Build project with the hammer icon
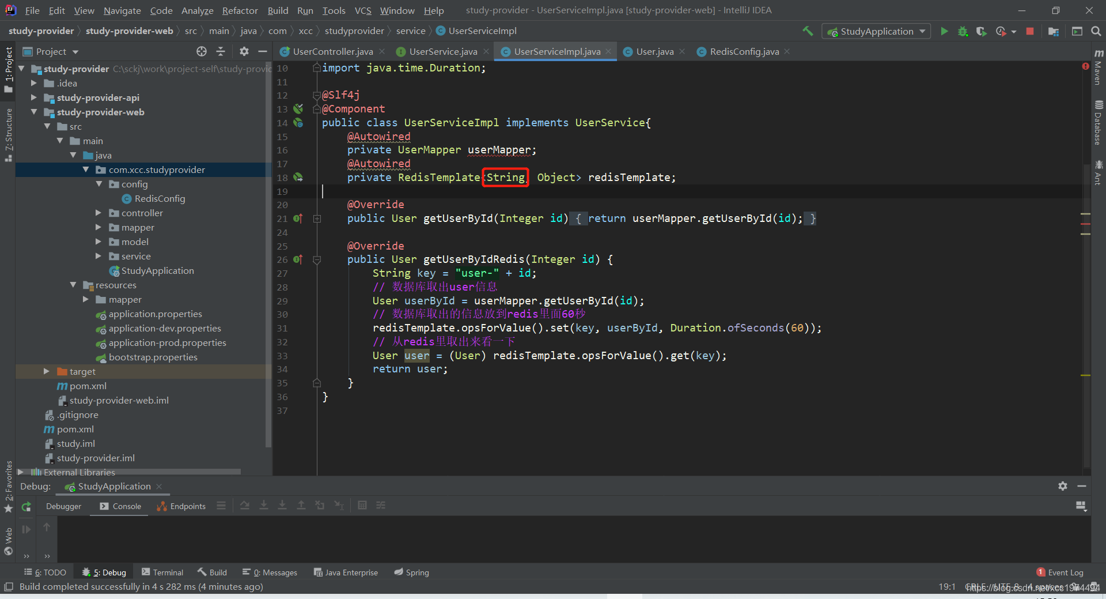This screenshot has height=599, width=1106. (808, 31)
